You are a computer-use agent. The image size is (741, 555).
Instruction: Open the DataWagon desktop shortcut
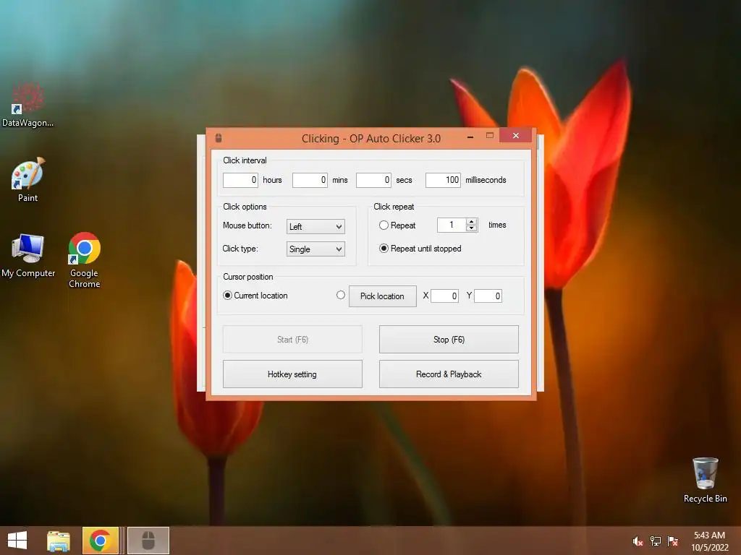[x=28, y=105]
